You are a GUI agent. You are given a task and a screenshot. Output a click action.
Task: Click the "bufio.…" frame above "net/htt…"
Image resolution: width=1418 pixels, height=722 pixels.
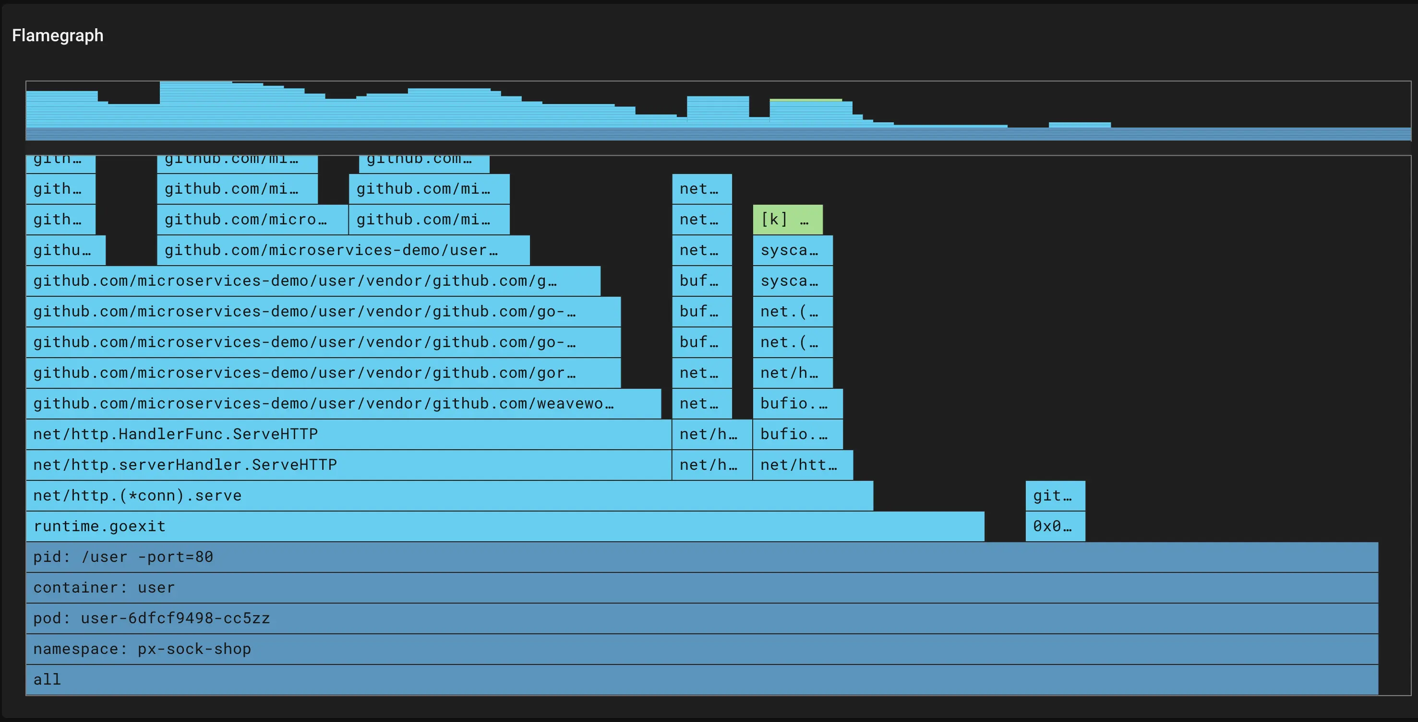coord(795,434)
